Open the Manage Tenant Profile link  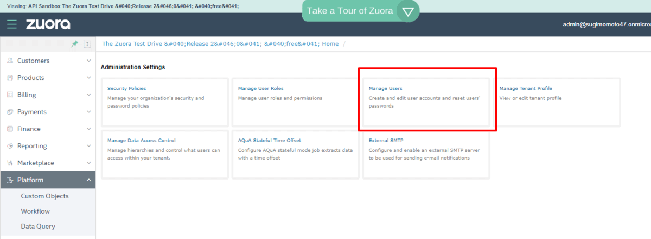click(x=526, y=88)
